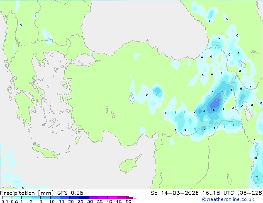Image resolution: width=263 pixels, height=203 pixels.
Task: Click the '3' precipitation value on map
Action: (222, 91)
